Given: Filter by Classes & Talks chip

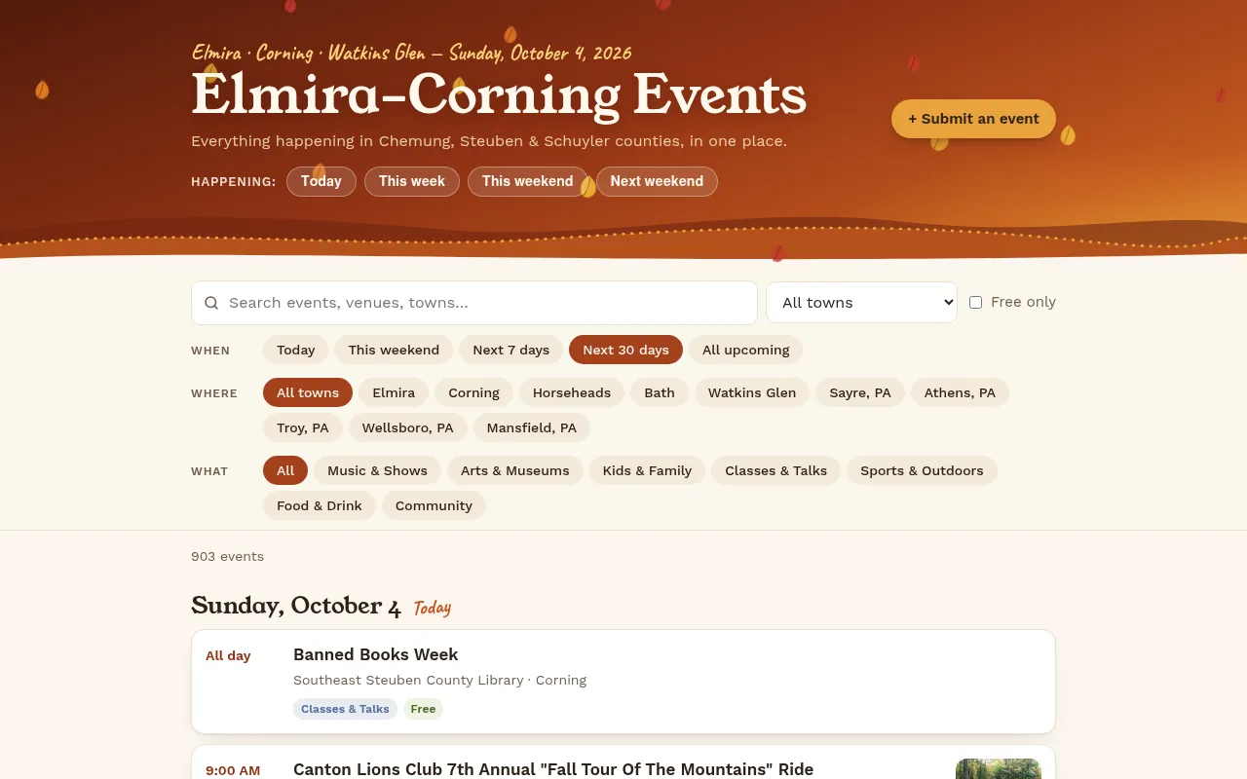Looking at the screenshot, I should [776, 470].
